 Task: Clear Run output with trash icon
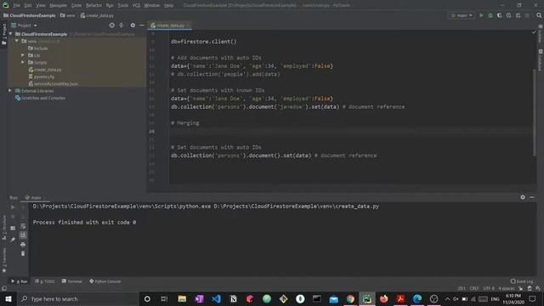(x=23, y=253)
